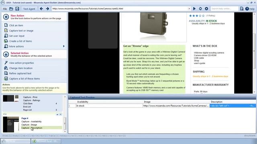
Task: Open the More actions submenu
Action: [x=16, y=46]
